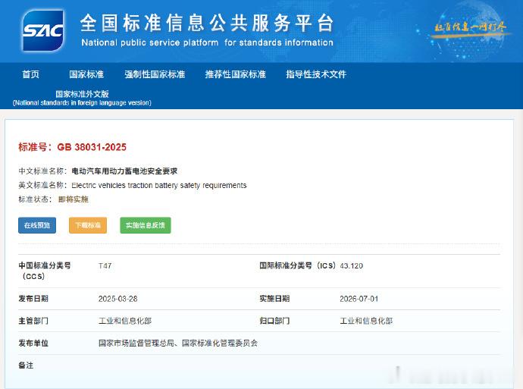The height and width of the screenshot is (389, 523).
Task: Click the 标准状态 label
Action: (x=36, y=199)
